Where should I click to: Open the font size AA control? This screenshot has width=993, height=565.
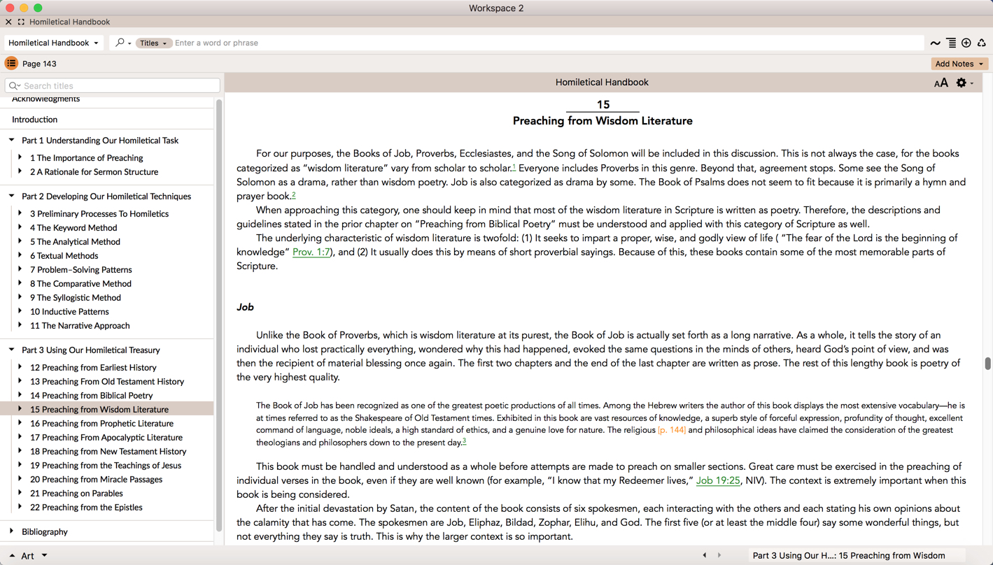coord(941,83)
